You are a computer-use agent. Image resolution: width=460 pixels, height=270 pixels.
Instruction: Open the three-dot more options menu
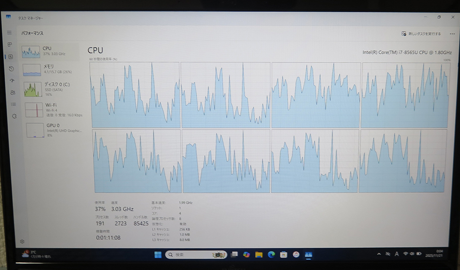[x=452, y=34]
